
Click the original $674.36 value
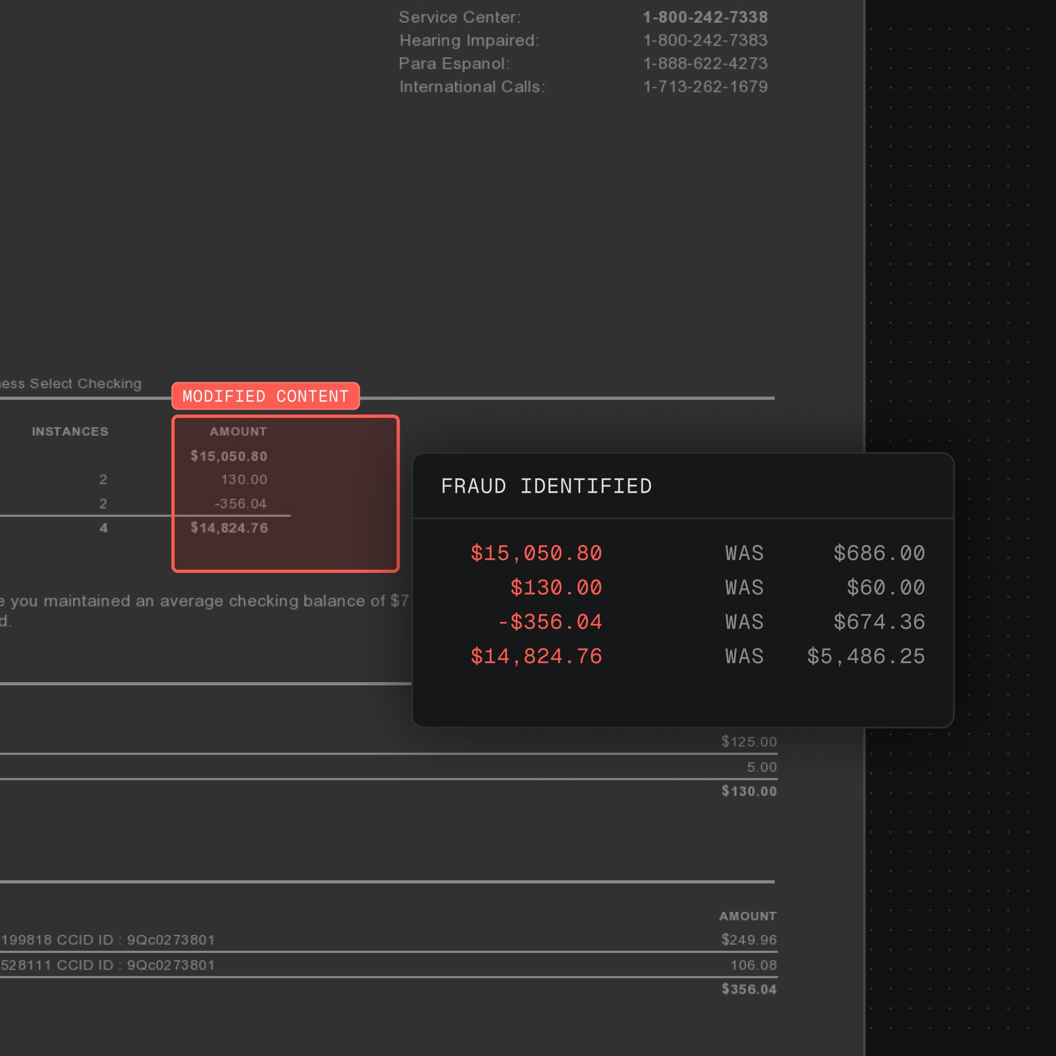[879, 622]
